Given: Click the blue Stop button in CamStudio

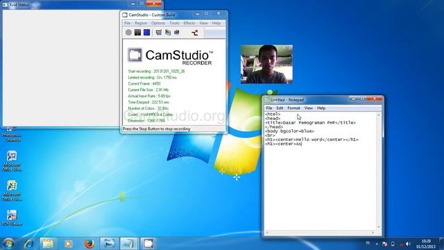Looking at the screenshot, I should [146, 33].
